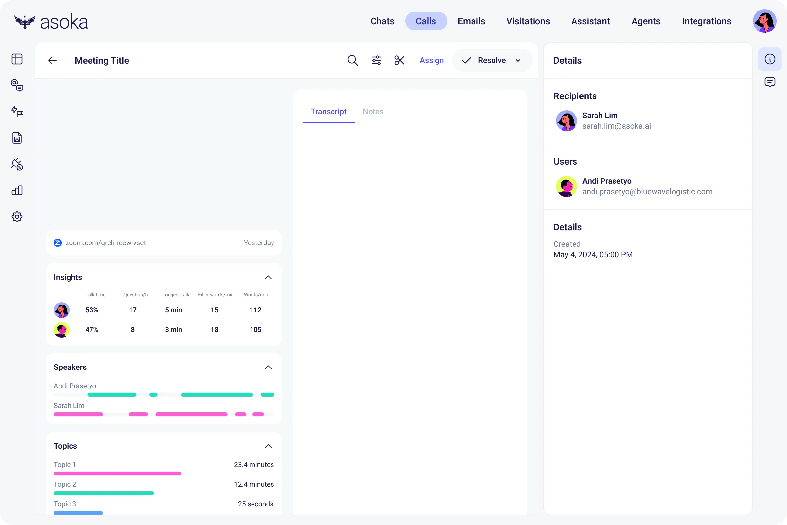This screenshot has height=525, width=787.
Task: Open search with the magnifier icon
Action: coord(352,60)
